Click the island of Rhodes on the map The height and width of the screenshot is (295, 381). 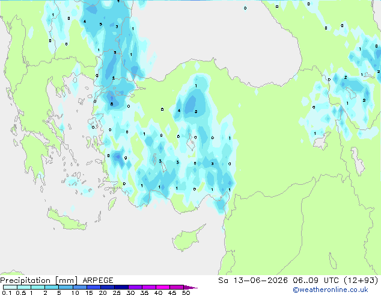pos(112,203)
